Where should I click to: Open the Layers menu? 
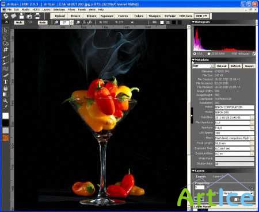46,10
